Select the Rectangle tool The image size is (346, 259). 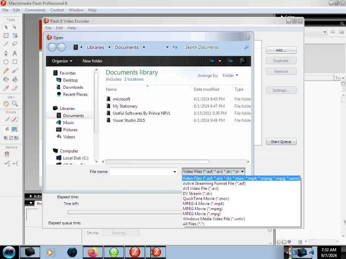15,62
